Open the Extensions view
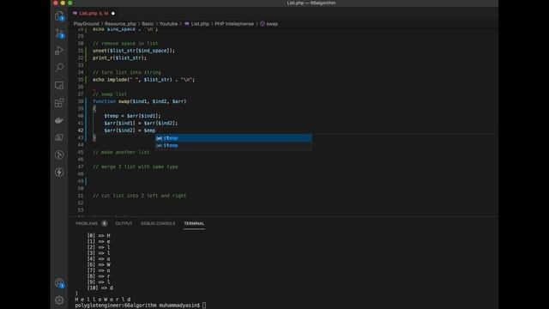 tap(59, 103)
